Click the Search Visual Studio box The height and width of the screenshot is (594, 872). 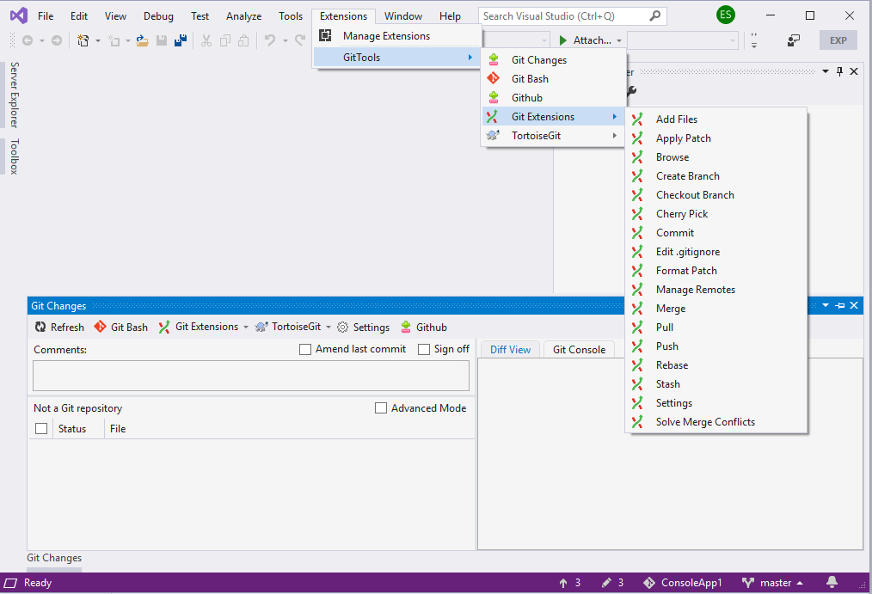click(563, 15)
